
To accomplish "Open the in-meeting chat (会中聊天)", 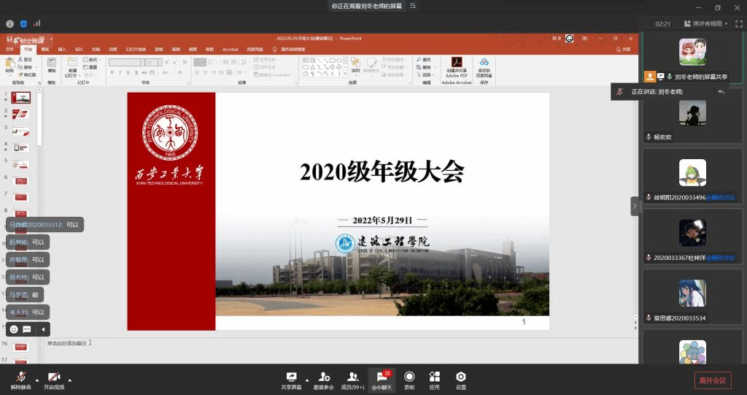I will pos(382,379).
